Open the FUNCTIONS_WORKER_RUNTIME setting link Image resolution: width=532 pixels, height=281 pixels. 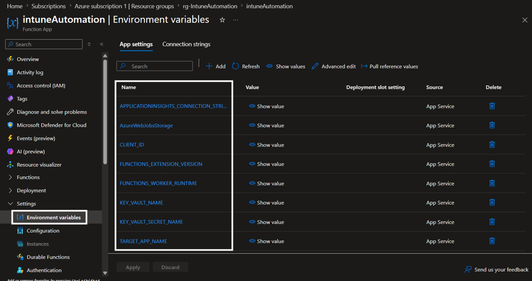[158, 183]
